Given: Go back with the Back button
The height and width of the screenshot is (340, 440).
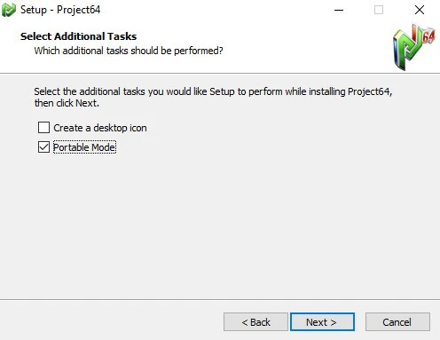Looking at the screenshot, I should pyautogui.click(x=255, y=321).
